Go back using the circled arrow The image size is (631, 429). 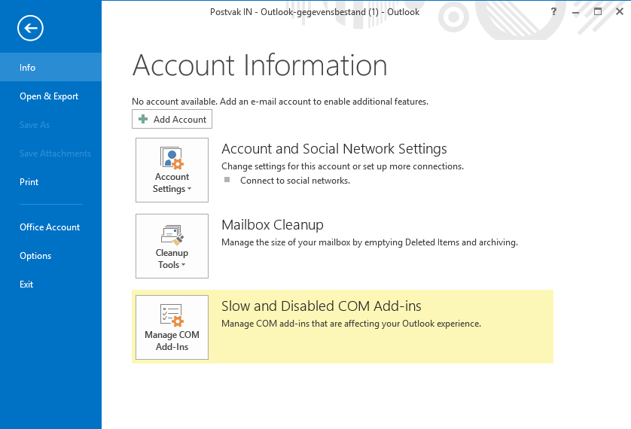pos(30,28)
